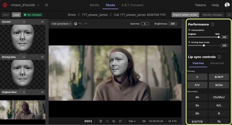This screenshot has width=232, height=125.
Task: Select the Ch/Sh/J viseme
Action: coord(219,97)
